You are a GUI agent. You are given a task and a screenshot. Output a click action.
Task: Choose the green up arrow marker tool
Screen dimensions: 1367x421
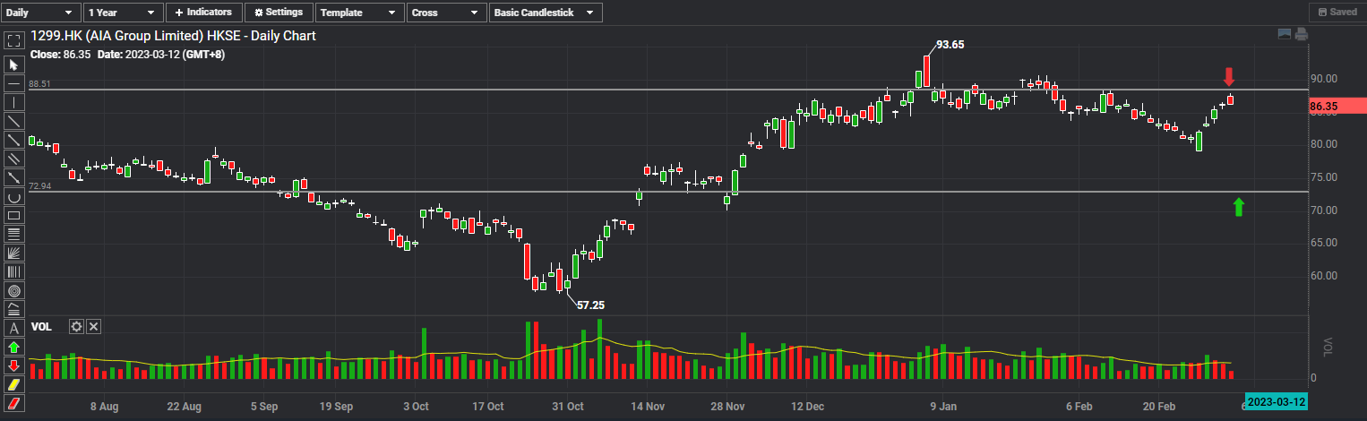click(13, 347)
